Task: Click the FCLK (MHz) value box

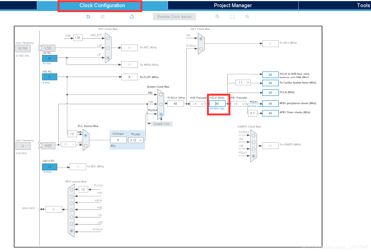Action: click(270, 93)
